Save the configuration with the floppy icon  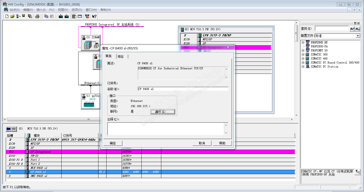[23, 16]
